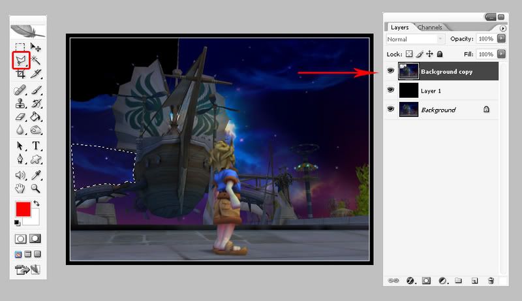Open the new adjustment layer menu

pyautogui.click(x=443, y=281)
